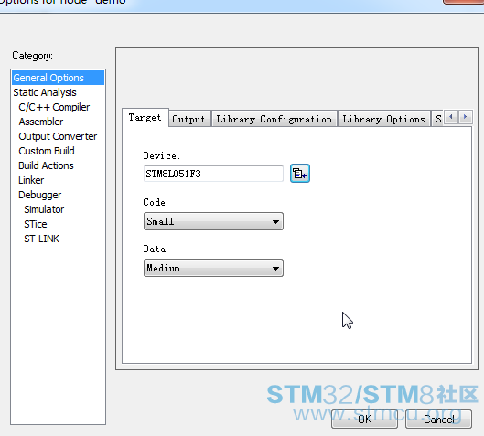484x436 pixels.
Task: Open the Code model dropdown
Action: pos(213,221)
